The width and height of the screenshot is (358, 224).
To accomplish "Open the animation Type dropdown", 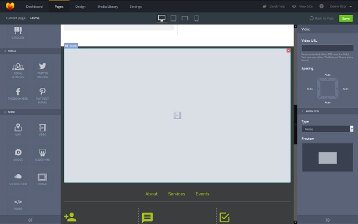I will [328, 129].
